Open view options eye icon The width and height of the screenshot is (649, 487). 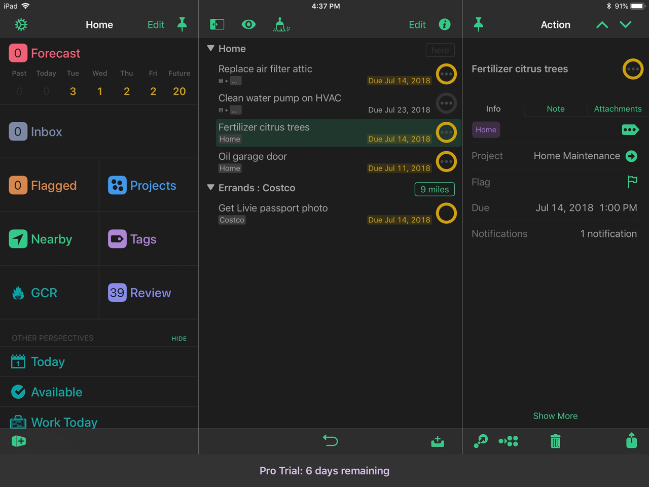pos(248,24)
